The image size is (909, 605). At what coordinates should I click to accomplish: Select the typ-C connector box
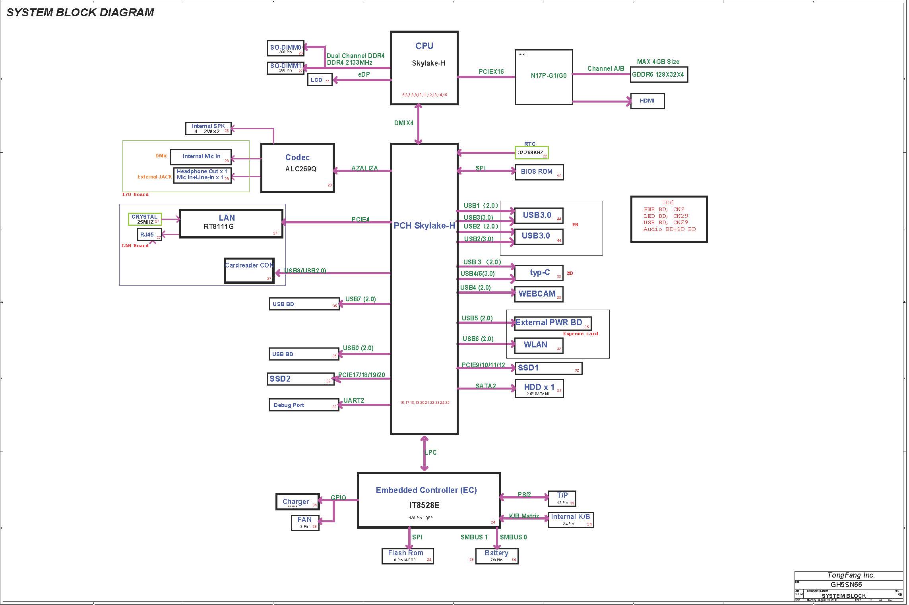tap(539, 273)
